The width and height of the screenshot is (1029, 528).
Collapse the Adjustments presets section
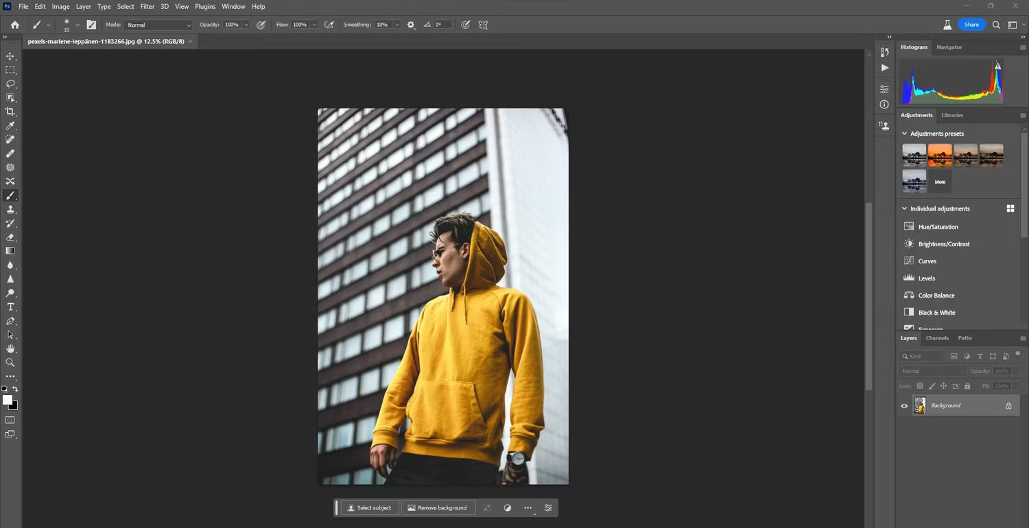904,134
